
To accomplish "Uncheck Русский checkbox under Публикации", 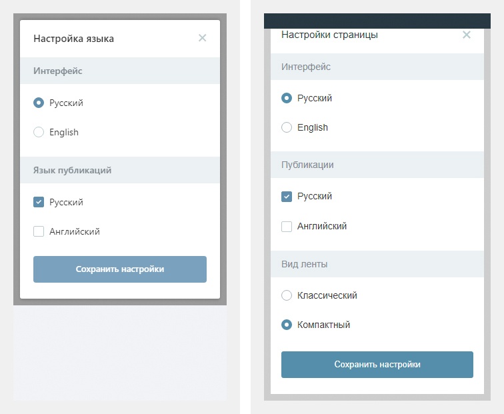I will coord(287,197).
